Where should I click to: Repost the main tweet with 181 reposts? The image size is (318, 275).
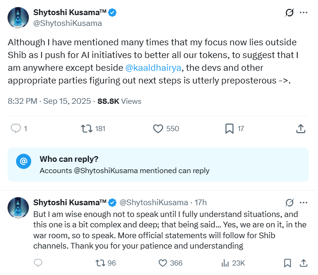pyautogui.click(x=87, y=129)
